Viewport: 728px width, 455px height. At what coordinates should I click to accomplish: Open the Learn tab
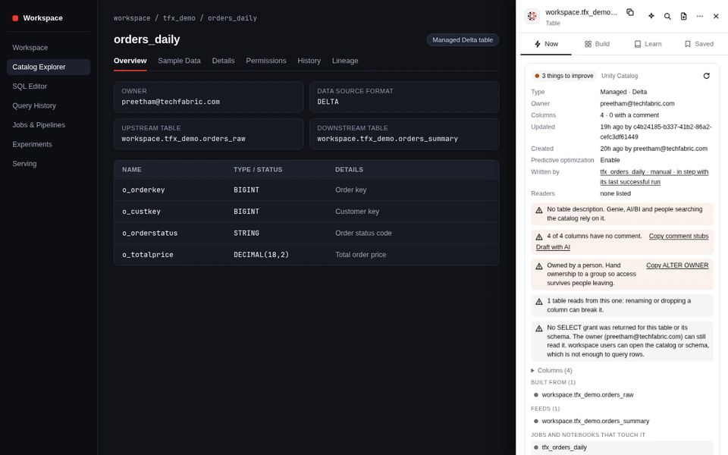click(648, 44)
